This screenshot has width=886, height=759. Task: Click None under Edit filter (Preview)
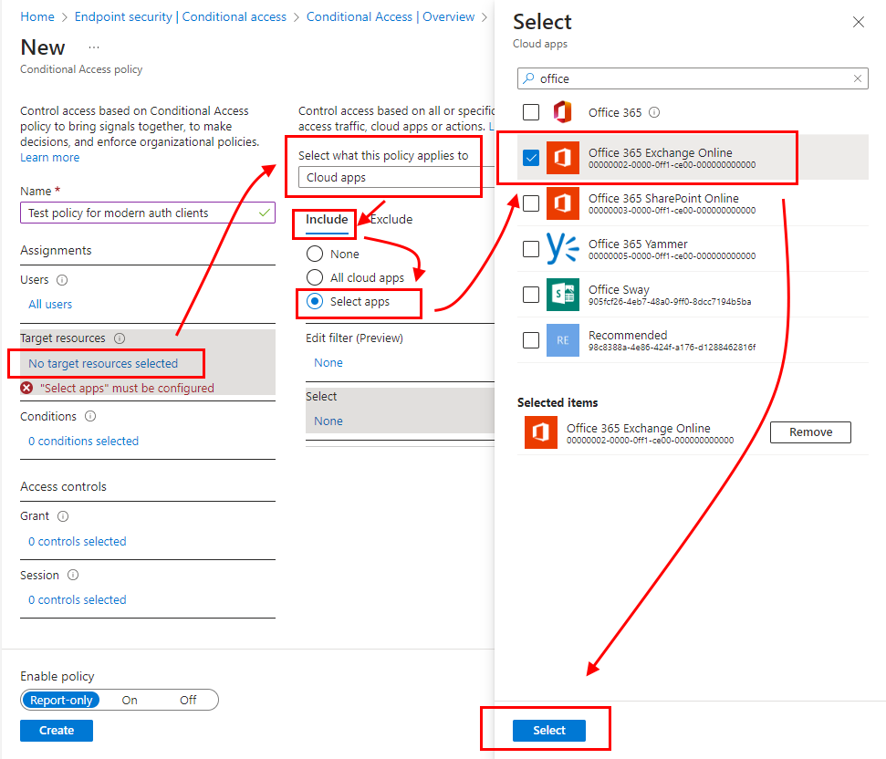[328, 362]
